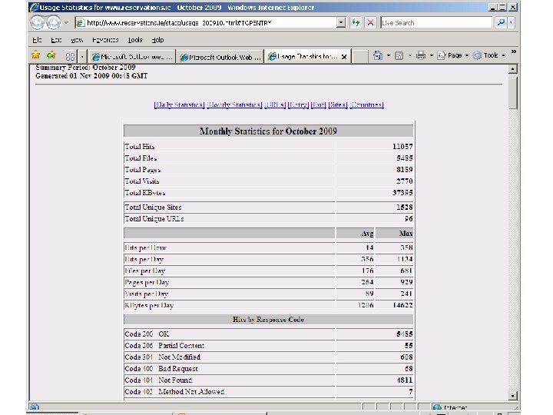Open the Help menu
The width and height of the screenshot is (553, 415).
pos(157,40)
